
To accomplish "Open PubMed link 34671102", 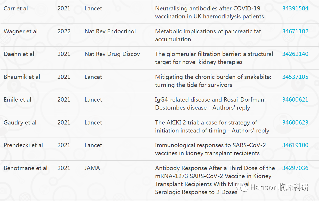I will tap(295, 31).
